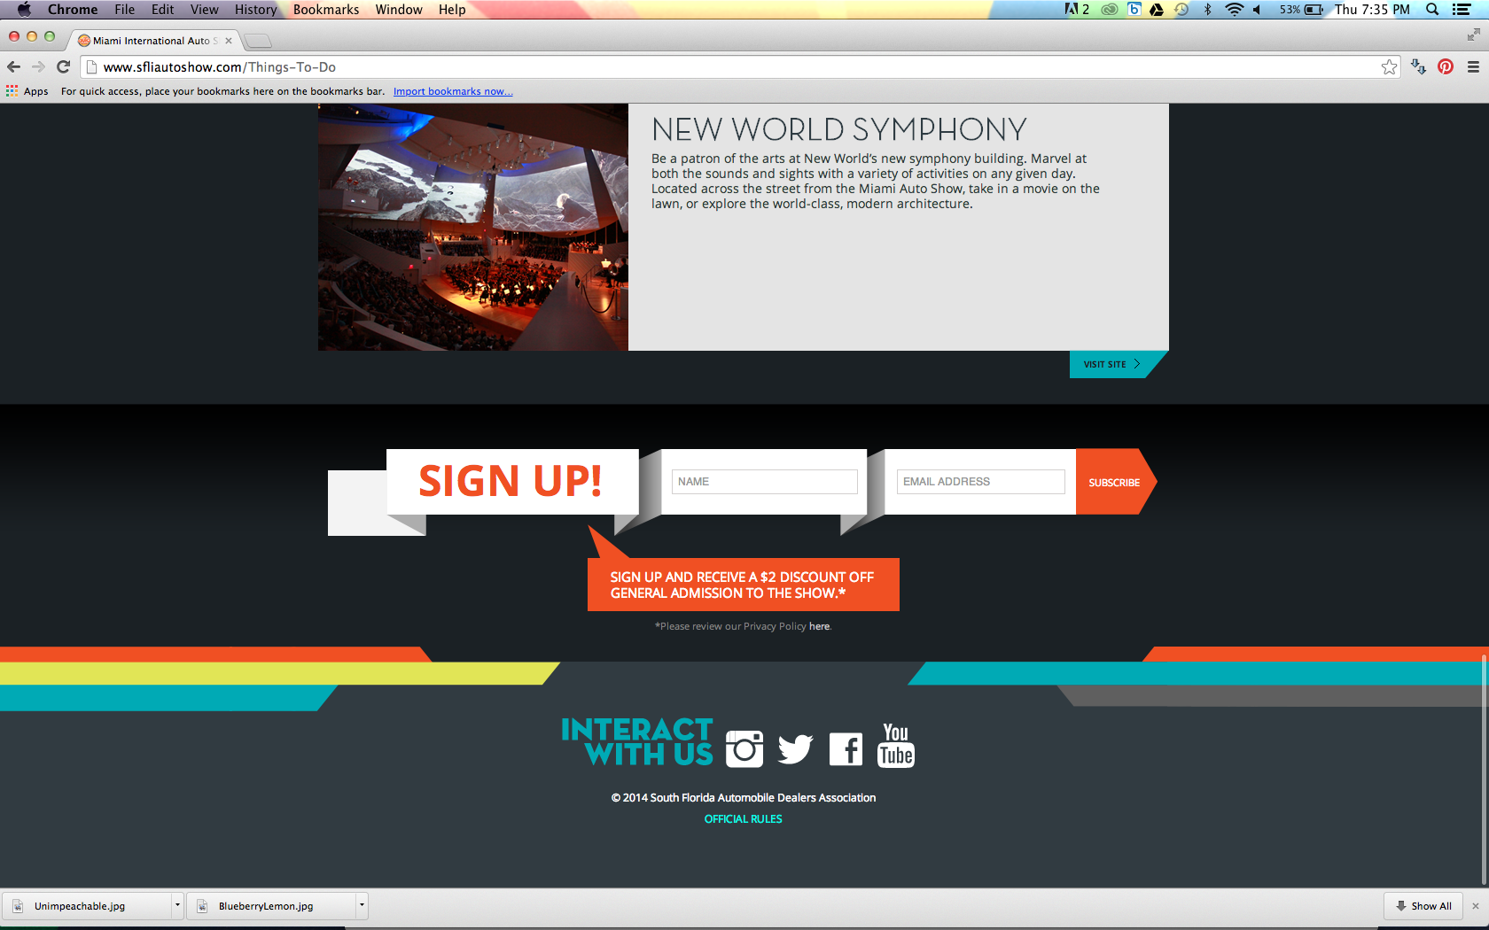Open the Bluetooth status icon
The image size is (1489, 930).
tap(1207, 9)
